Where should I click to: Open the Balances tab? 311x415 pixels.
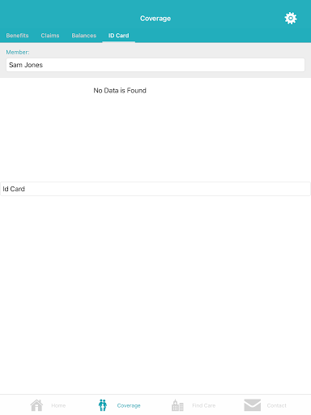84,36
